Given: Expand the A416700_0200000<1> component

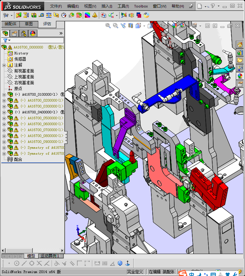Looking at the screenshot, I should [x=4, y=101].
